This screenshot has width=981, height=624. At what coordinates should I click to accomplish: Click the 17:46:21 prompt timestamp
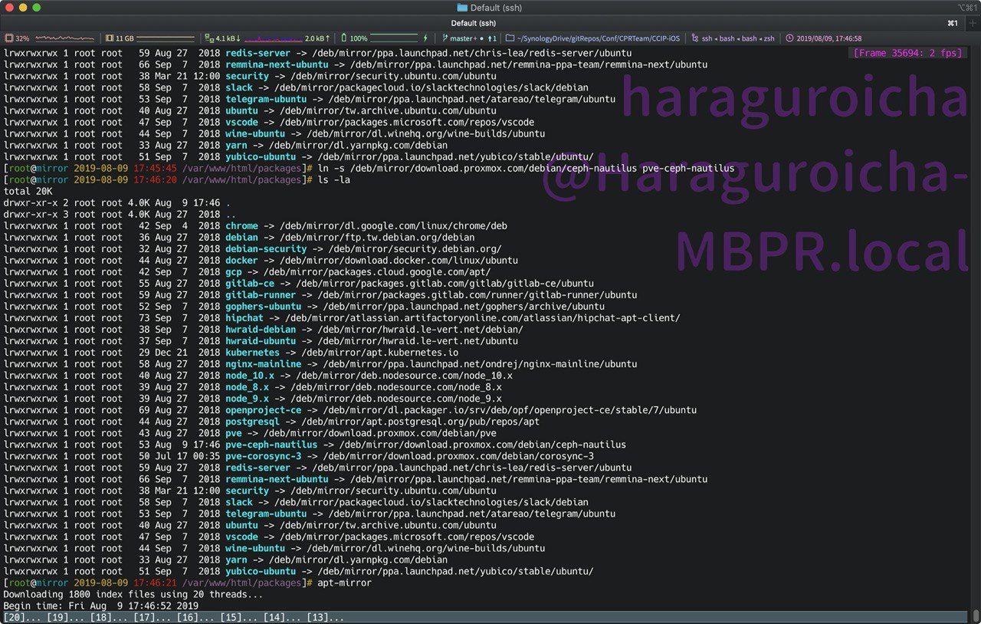pyautogui.click(x=155, y=583)
